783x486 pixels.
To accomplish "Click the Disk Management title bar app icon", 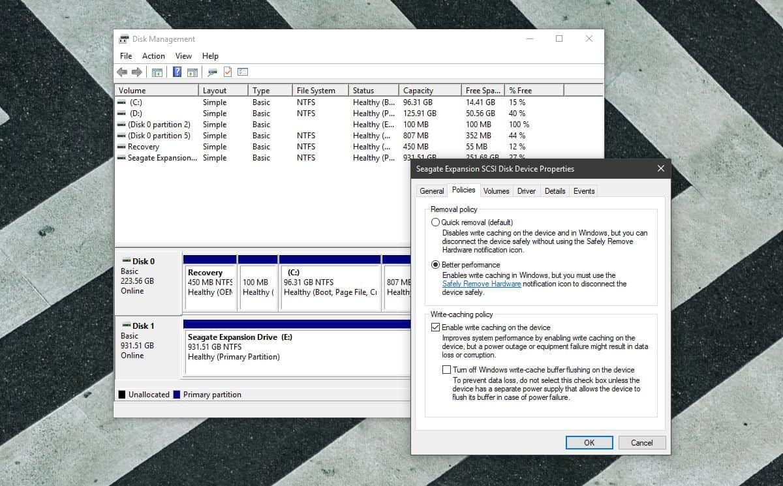I will pyautogui.click(x=124, y=39).
